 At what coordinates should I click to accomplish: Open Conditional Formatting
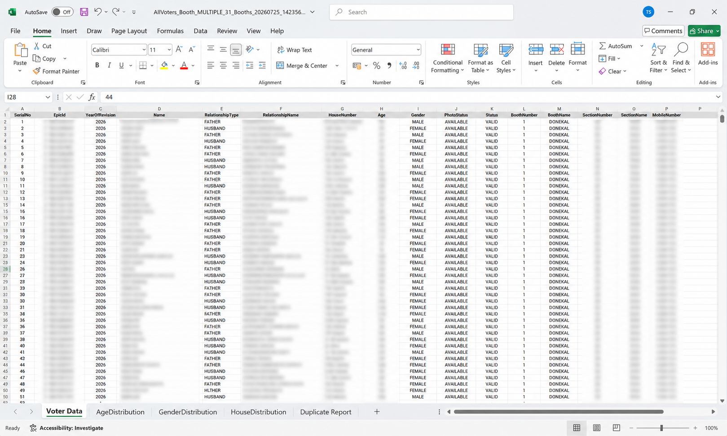[x=447, y=58]
